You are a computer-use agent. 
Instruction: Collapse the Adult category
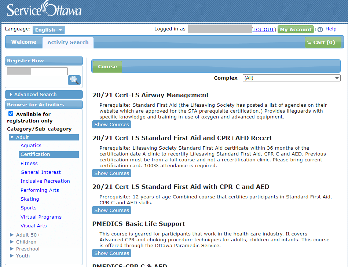[x=12, y=138]
